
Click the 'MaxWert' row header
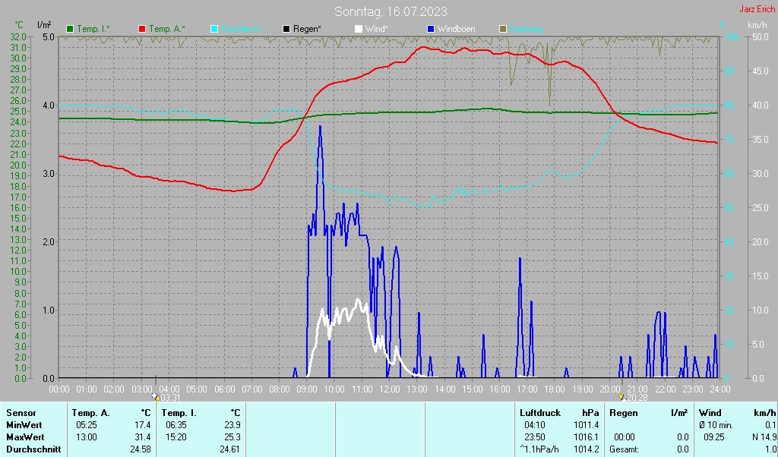click(25, 438)
